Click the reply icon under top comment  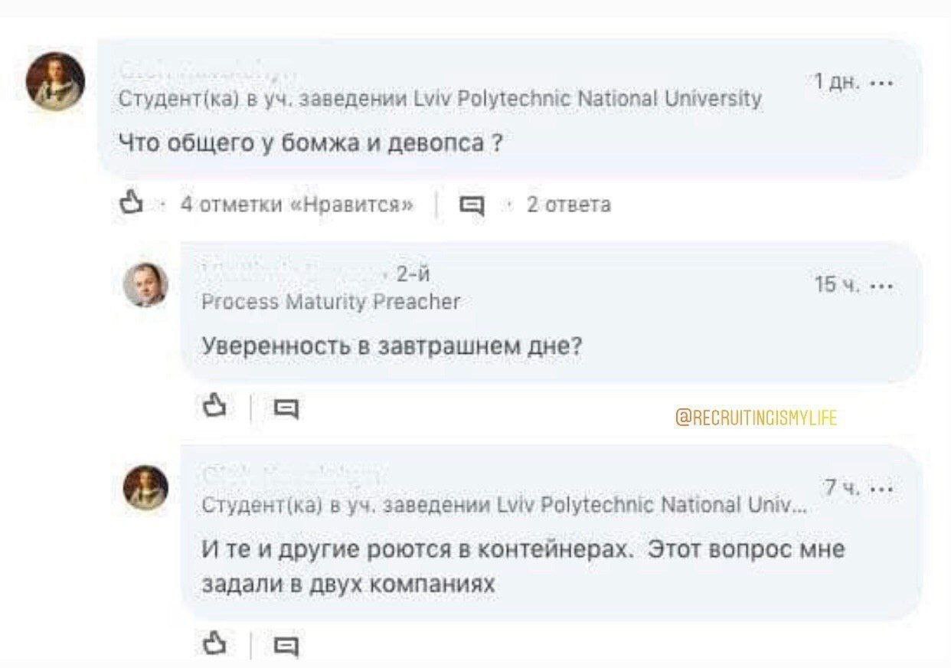[x=471, y=205]
